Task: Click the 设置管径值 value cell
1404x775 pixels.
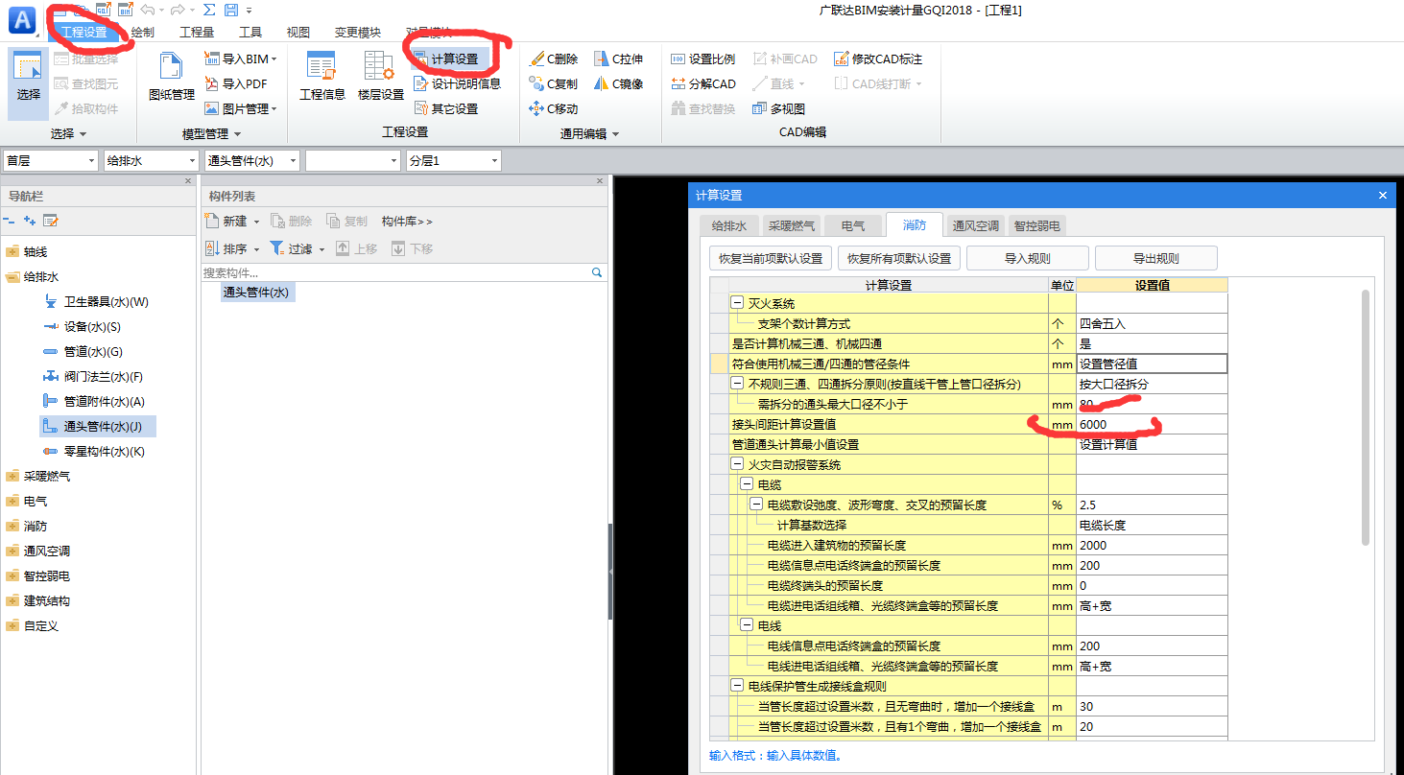Action: 1152,364
